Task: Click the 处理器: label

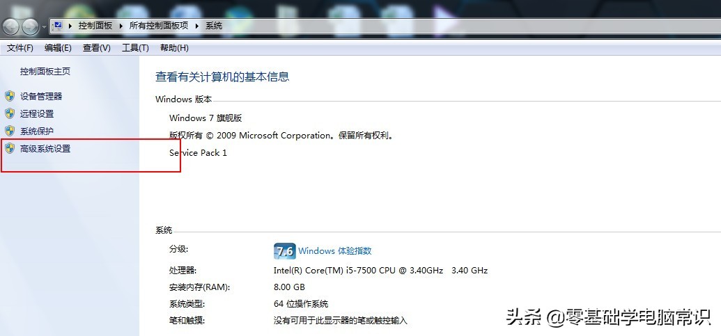Action: click(183, 271)
